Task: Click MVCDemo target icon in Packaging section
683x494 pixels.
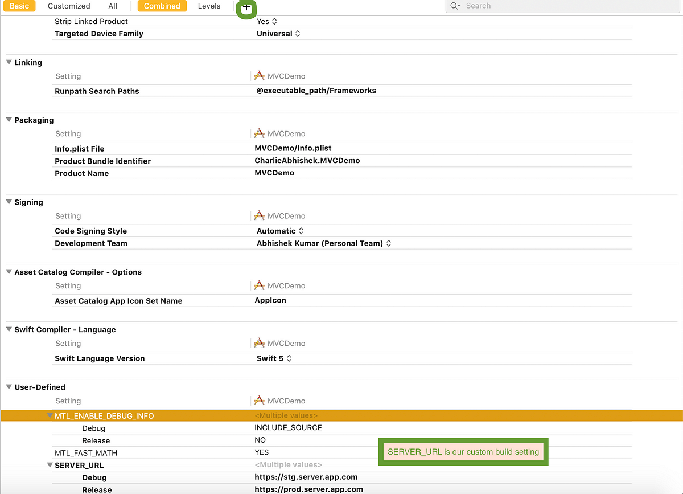Action: tap(260, 134)
